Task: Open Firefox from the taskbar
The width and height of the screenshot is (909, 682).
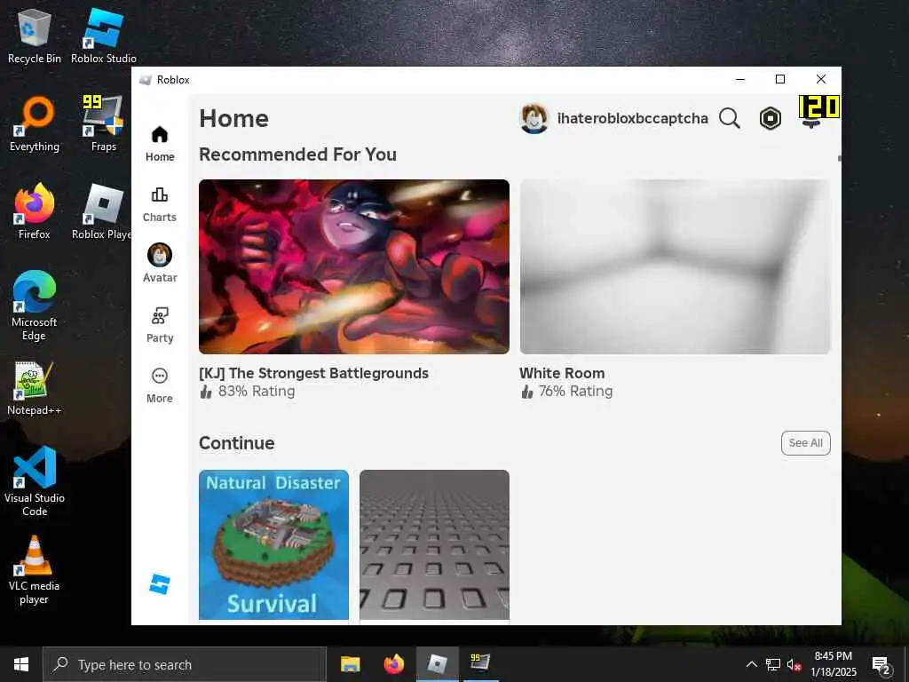Action: (x=393, y=664)
